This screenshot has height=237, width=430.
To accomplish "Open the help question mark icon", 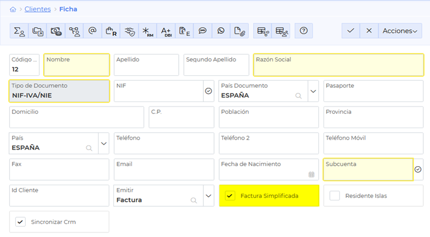I will coord(304,31).
